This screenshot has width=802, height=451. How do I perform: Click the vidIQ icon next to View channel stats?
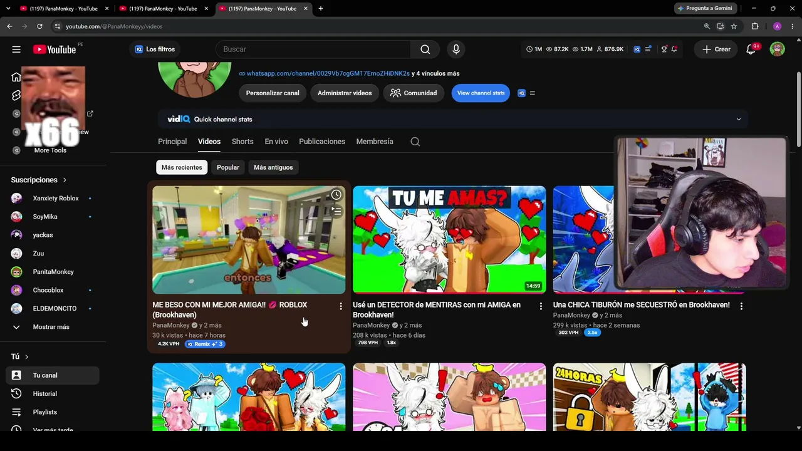pyautogui.click(x=521, y=93)
